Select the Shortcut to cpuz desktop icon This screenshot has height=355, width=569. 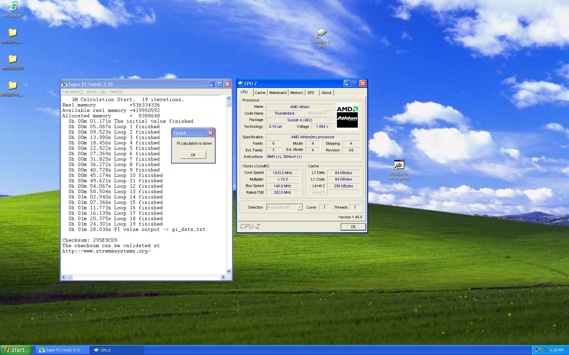321,38
